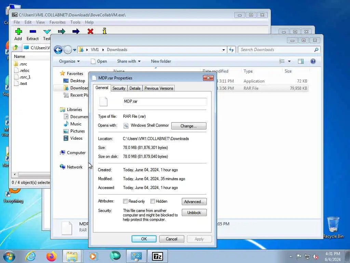Click the Explorer refresh icon by the address bar

[x=231, y=50]
